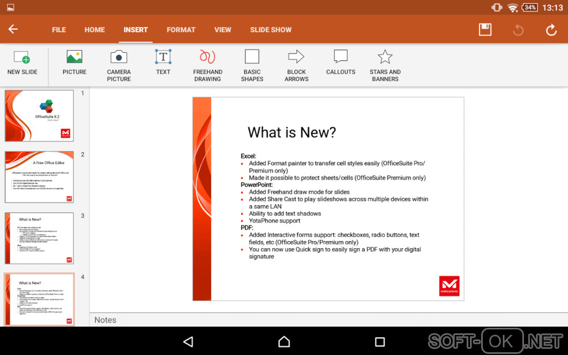This screenshot has height=355, width=568.
Task: Tap the vibrate mode icon in the status bar
Action: tap(497, 7)
